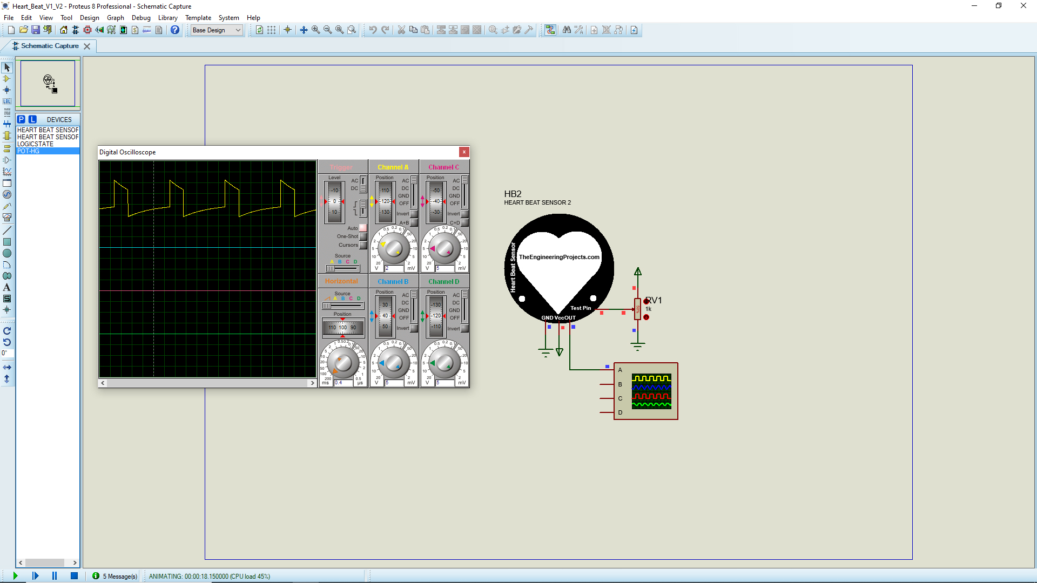Select the Wire Label (LBL) tool

click(x=7, y=101)
